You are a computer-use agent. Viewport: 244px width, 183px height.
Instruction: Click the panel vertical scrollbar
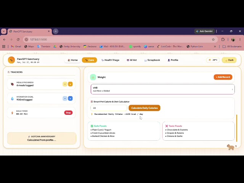[237, 128]
